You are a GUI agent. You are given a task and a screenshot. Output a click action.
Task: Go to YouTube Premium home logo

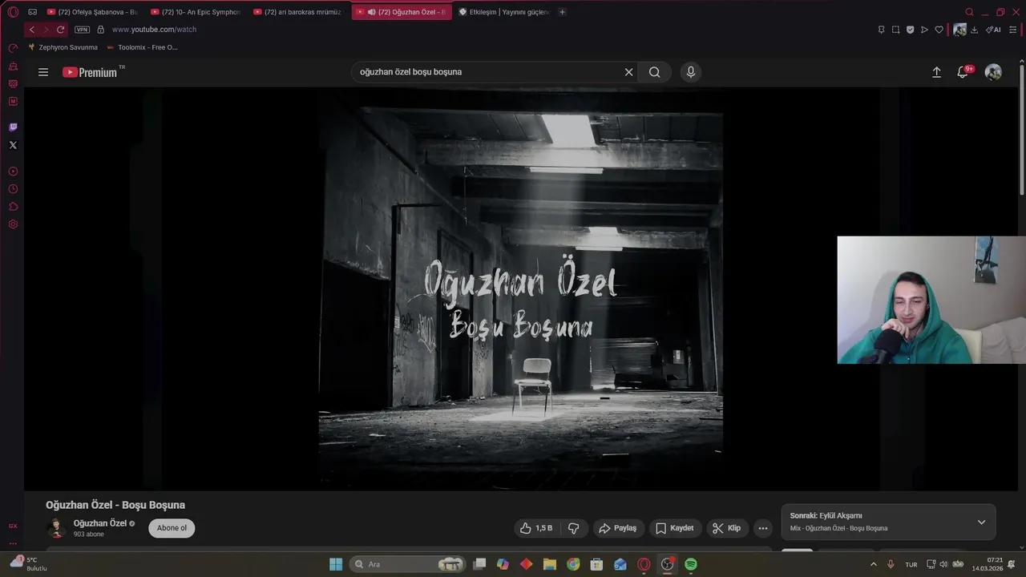click(x=90, y=72)
